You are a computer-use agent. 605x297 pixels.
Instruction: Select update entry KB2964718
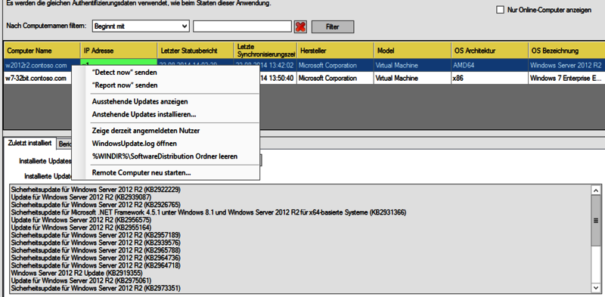coord(96,265)
